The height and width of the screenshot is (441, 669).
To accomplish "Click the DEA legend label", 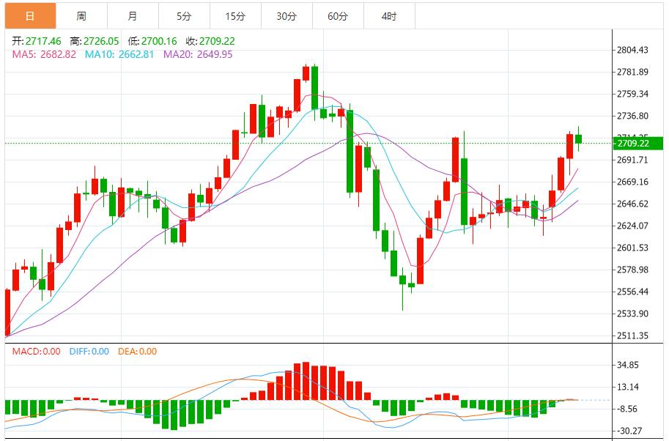I will coord(136,352).
